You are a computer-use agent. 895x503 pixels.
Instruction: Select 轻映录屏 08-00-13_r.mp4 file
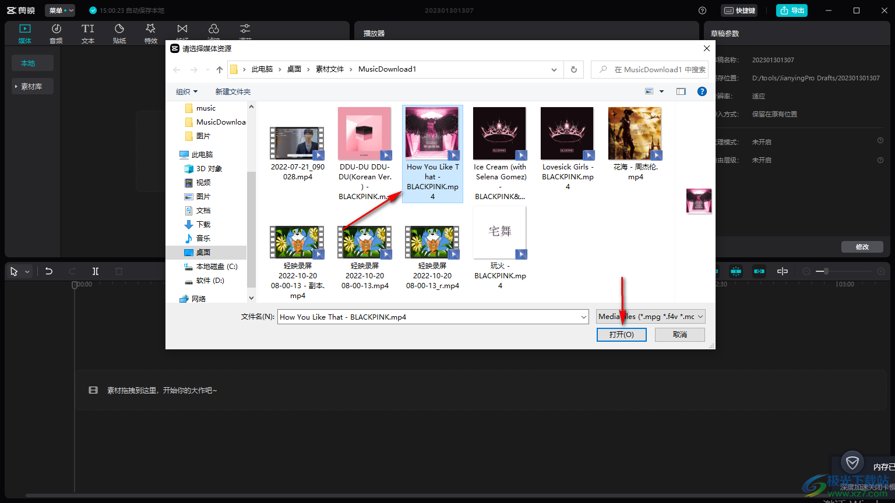click(432, 258)
